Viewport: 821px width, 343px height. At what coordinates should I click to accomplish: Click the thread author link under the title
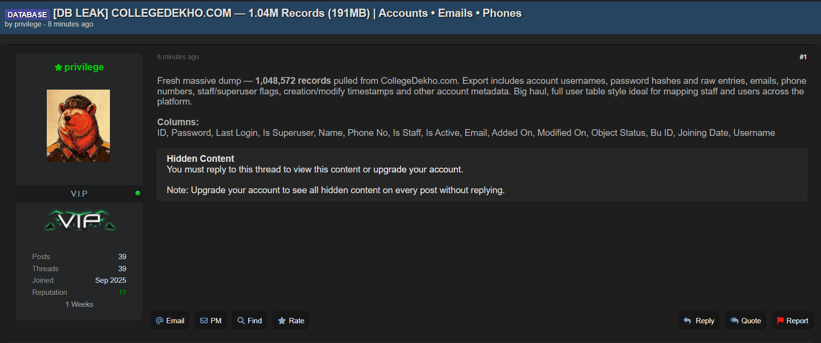[28, 24]
